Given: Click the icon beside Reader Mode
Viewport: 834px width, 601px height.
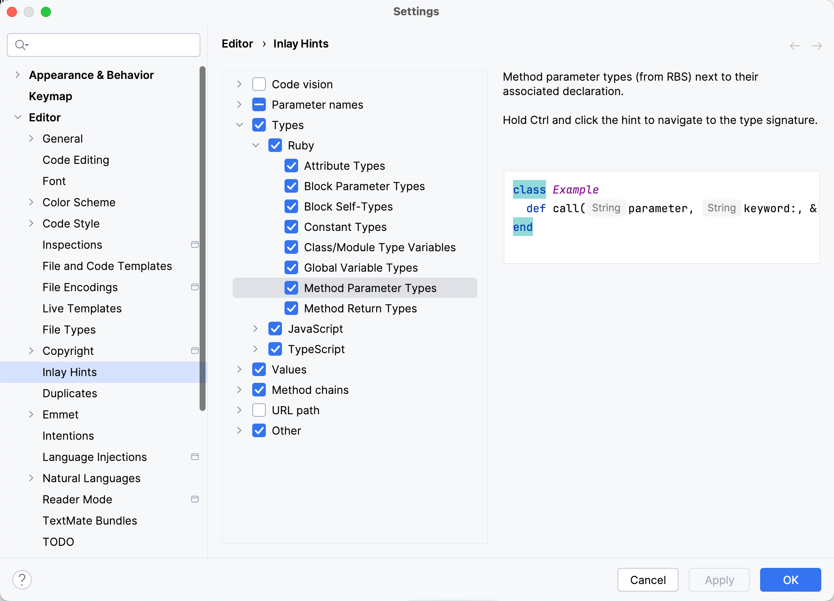Looking at the screenshot, I should point(195,500).
